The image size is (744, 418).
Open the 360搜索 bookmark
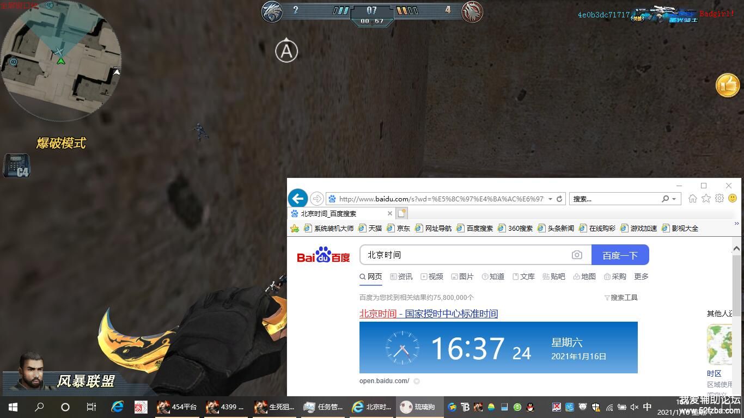coord(515,229)
